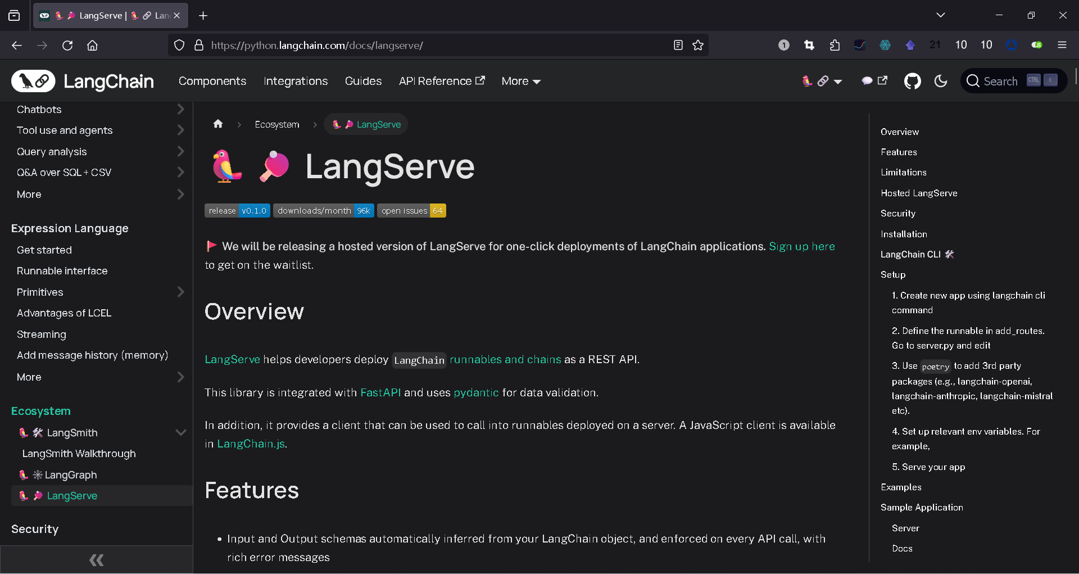This screenshot has width=1079, height=574.
Task: Collapse the LangSmith section chevron
Action: pyautogui.click(x=180, y=433)
